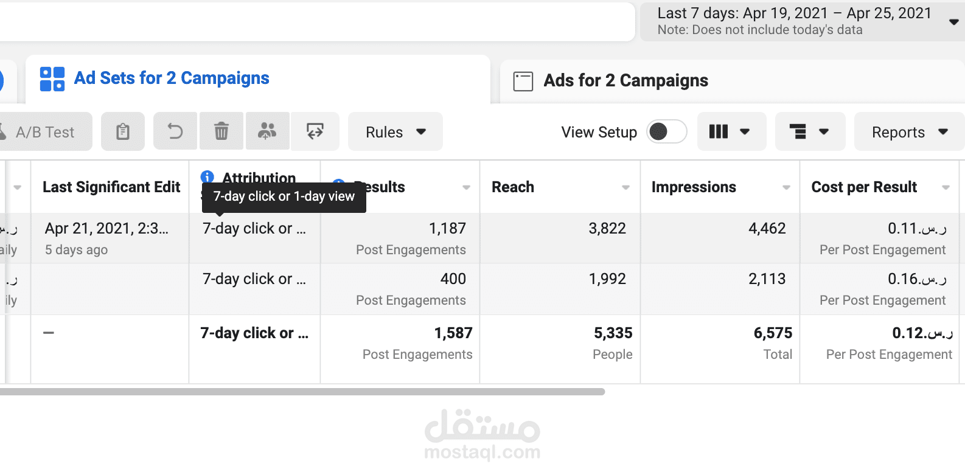Screen dimensions: 965x472
Task: Click the horizontal table scrollbar
Action: tap(302, 392)
